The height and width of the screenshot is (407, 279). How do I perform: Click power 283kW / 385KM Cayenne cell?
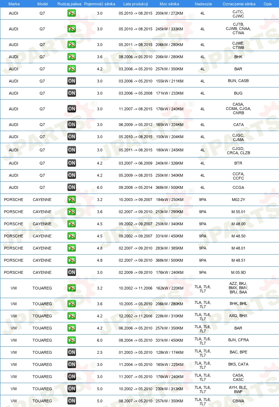[x=169, y=248]
